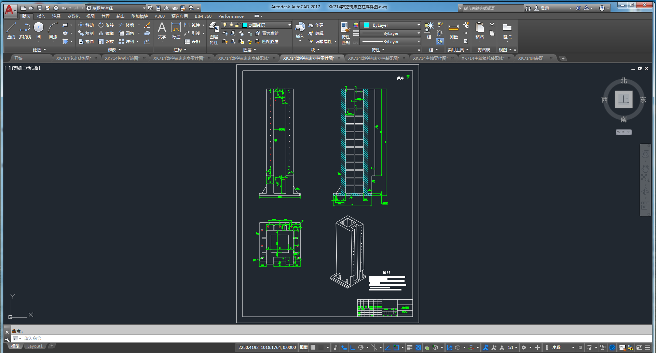Screen dimensions: 656x353
Task: Click the keyword search box in title bar
Action: tap(493, 8)
